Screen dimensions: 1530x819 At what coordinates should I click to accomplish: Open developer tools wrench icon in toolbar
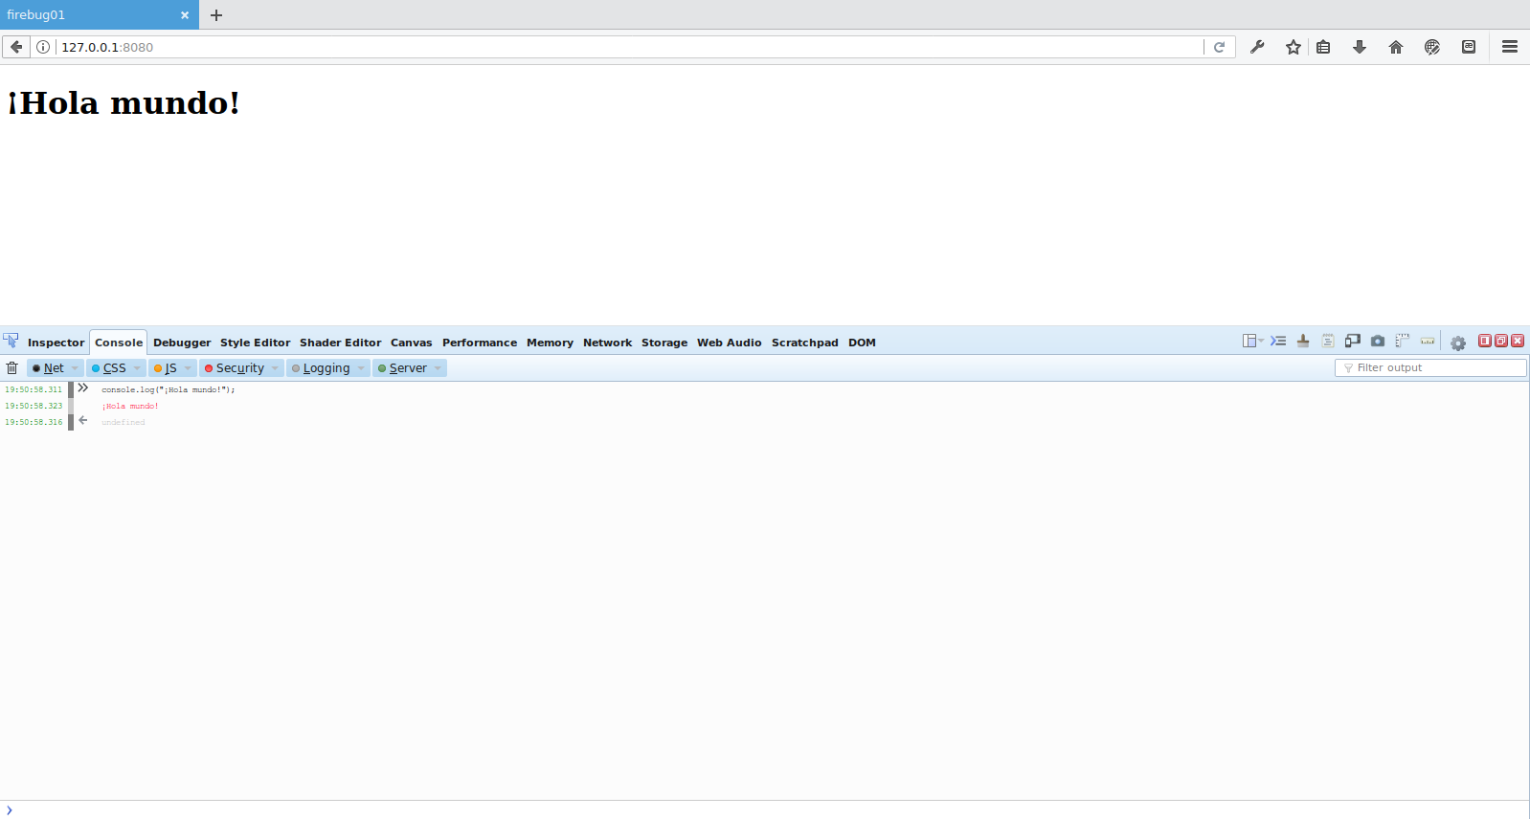click(1257, 47)
